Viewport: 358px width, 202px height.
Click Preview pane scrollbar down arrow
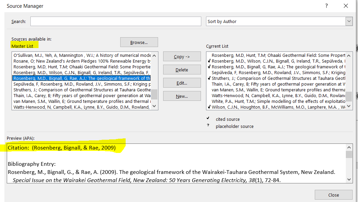coord(349,180)
